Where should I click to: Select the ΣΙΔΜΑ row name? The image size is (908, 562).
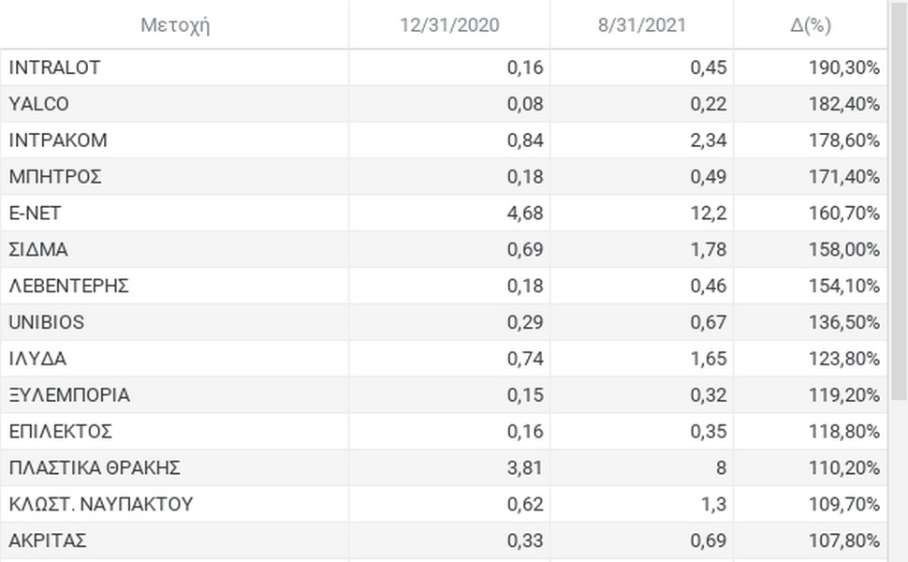[38, 250]
